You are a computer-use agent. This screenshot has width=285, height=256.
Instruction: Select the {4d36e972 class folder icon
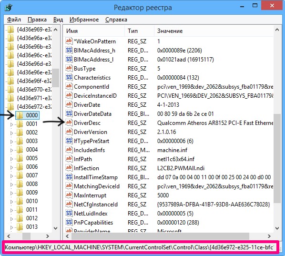10,106
